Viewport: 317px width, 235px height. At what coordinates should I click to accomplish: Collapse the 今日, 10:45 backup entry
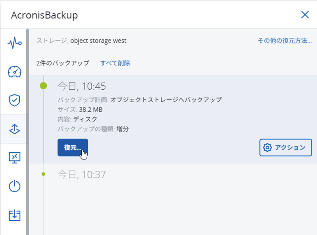tap(82, 86)
